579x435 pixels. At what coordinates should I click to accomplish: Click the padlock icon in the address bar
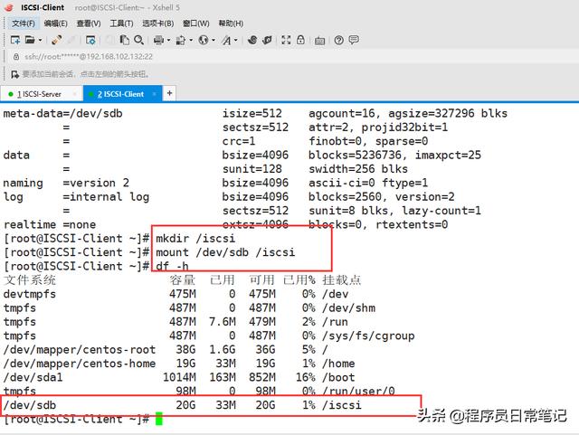(16, 57)
